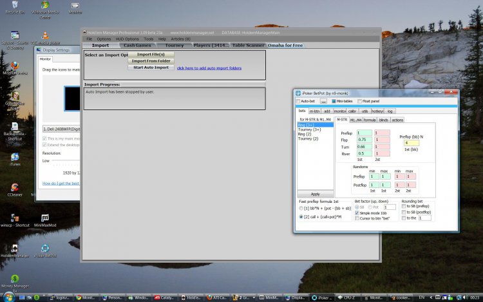Click the Bet factor value field
483x302 pixels.
pos(390,207)
